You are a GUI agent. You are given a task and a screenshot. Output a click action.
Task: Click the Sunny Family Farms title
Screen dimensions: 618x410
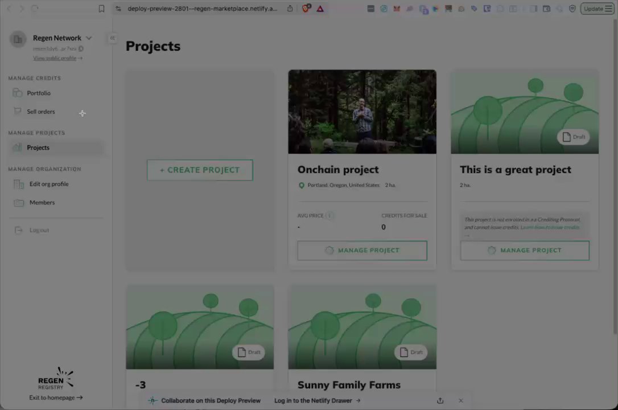349,385
